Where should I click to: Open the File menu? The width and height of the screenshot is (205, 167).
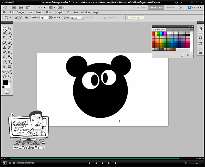coord(4,12)
